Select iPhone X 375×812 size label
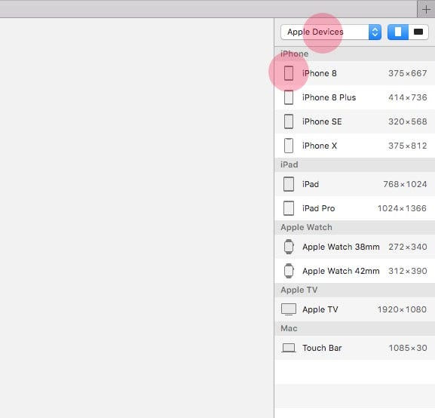 tap(407, 146)
